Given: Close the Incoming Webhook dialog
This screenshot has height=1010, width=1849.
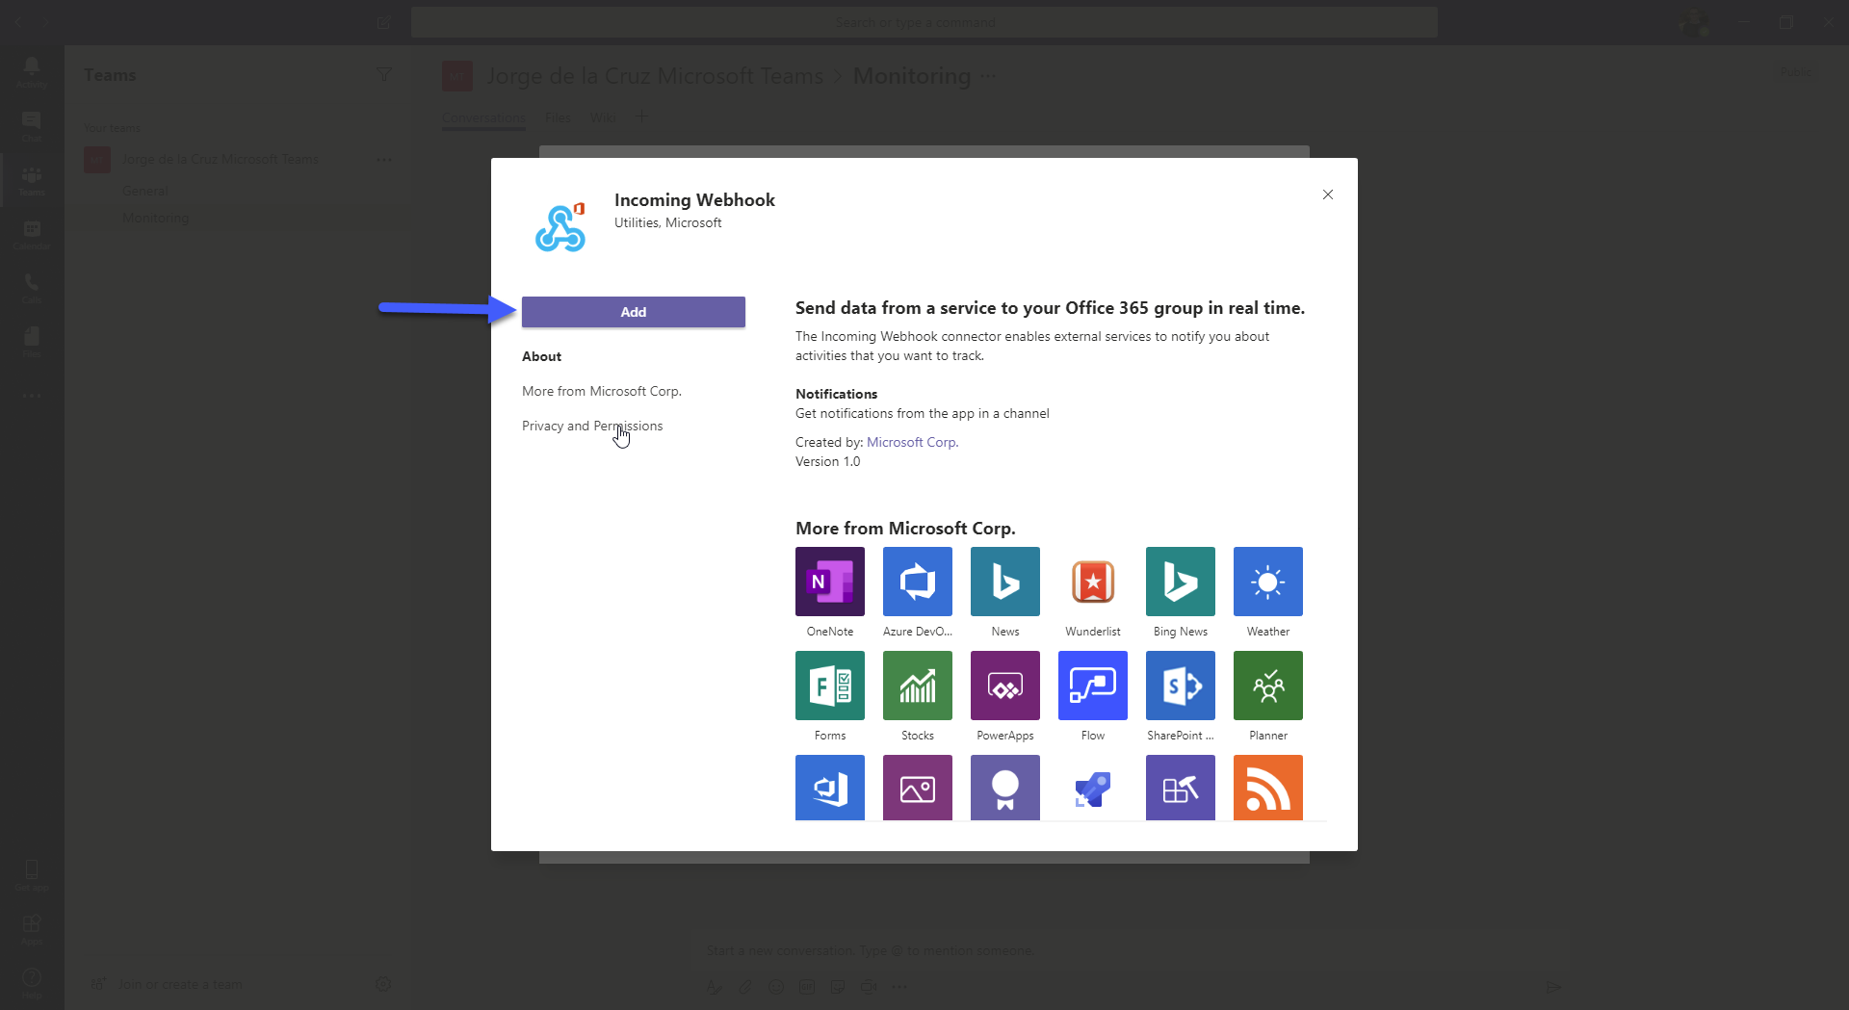Looking at the screenshot, I should tap(1328, 194).
